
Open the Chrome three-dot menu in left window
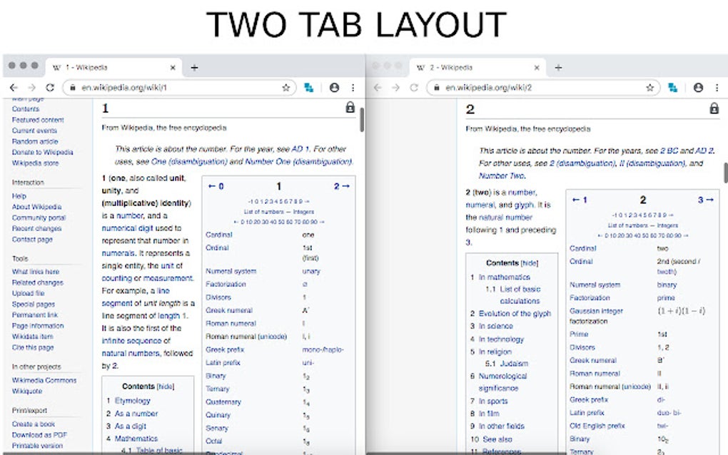pyautogui.click(x=353, y=88)
